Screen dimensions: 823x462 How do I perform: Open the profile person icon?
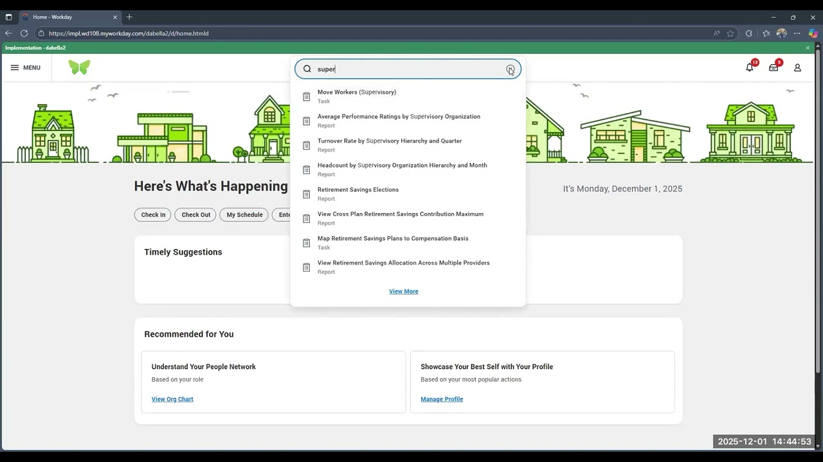pos(797,67)
